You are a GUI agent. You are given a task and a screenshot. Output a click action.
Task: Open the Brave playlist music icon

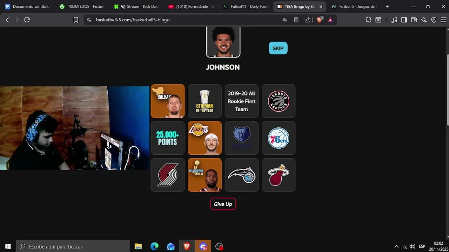[394, 20]
